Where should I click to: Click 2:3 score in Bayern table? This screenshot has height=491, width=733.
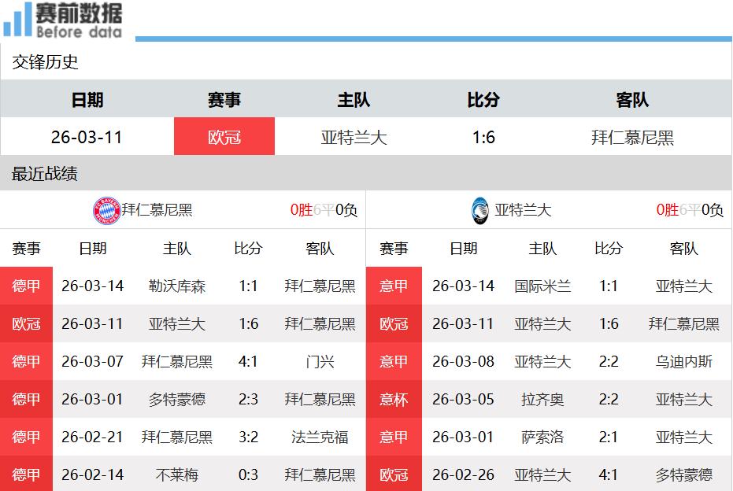pyautogui.click(x=248, y=400)
